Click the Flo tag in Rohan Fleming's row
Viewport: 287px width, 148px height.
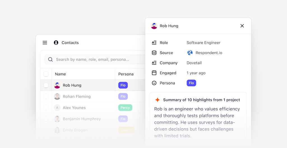[x=123, y=96]
